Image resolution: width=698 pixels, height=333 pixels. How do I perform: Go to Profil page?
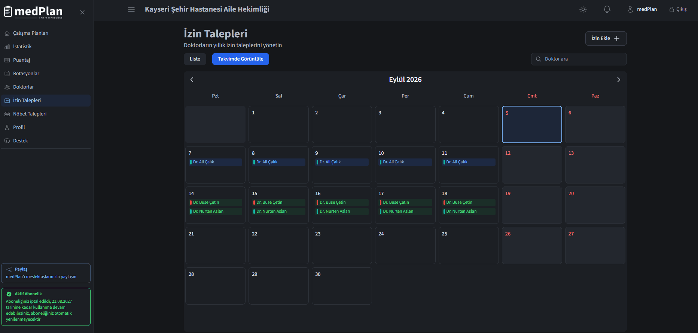click(x=46, y=127)
